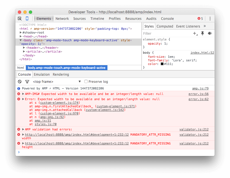The height and width of the screenshot is (178, 230).
Task: Toggle device mode phone icon
Action: tap(27, 18)
